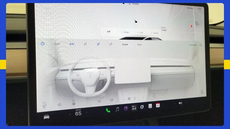This screenshot has width=230, height=129.
Task: Tap the 65 temperature setting
Action: tap(78, 113)
